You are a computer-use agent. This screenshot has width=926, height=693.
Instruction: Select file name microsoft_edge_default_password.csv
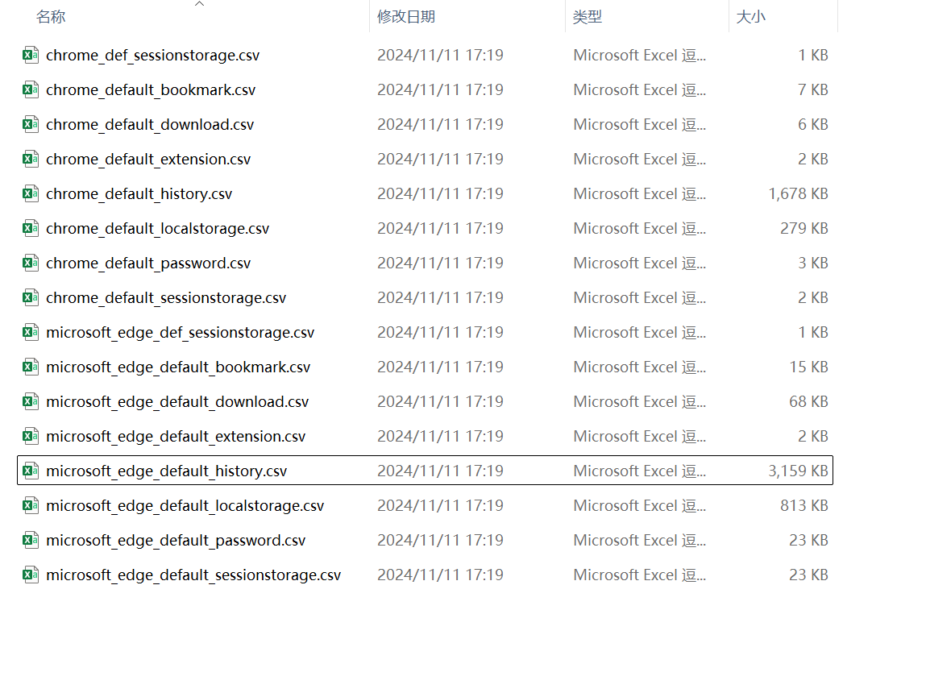[x=176, y=541]
